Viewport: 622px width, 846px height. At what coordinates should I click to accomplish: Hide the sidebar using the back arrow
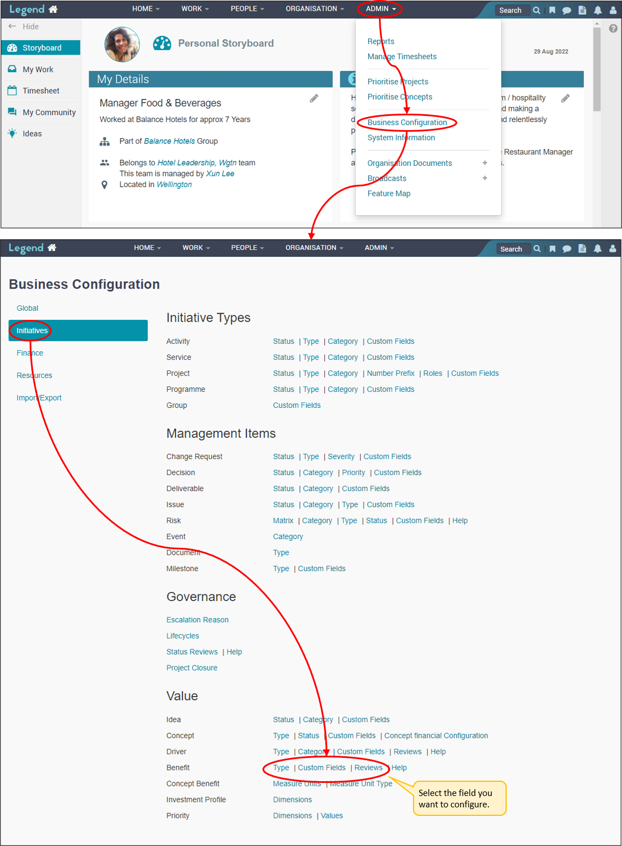pyautogui.click(x=12, y=27)
